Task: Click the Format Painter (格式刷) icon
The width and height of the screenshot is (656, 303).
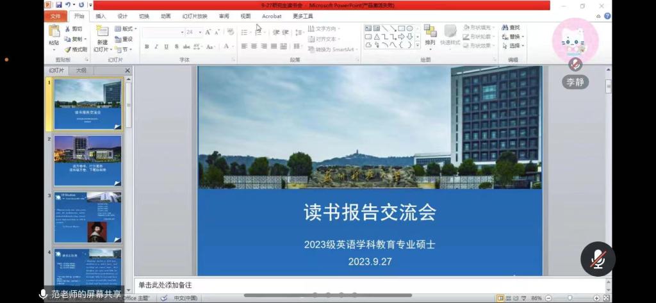Action: pos(67,49)
